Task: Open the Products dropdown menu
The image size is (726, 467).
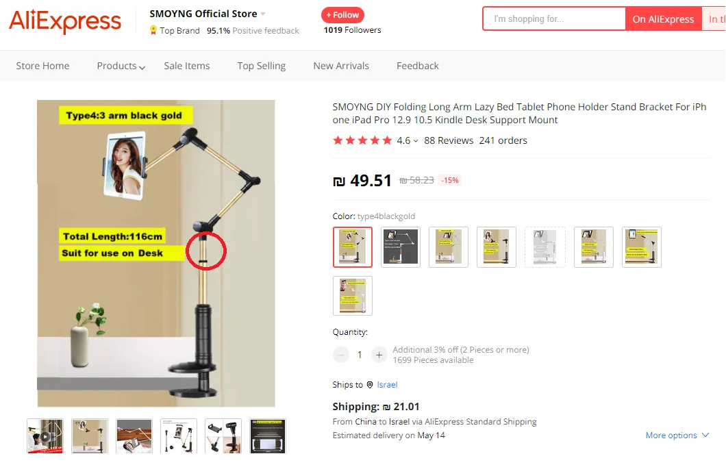Action: click(x=121, y=66)
